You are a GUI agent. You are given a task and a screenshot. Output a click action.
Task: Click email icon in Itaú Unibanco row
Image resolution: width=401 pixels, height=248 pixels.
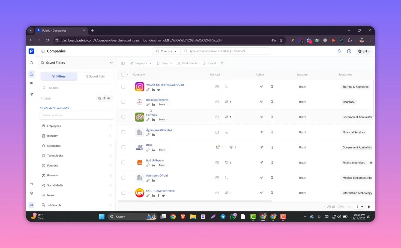coord(217,163)
